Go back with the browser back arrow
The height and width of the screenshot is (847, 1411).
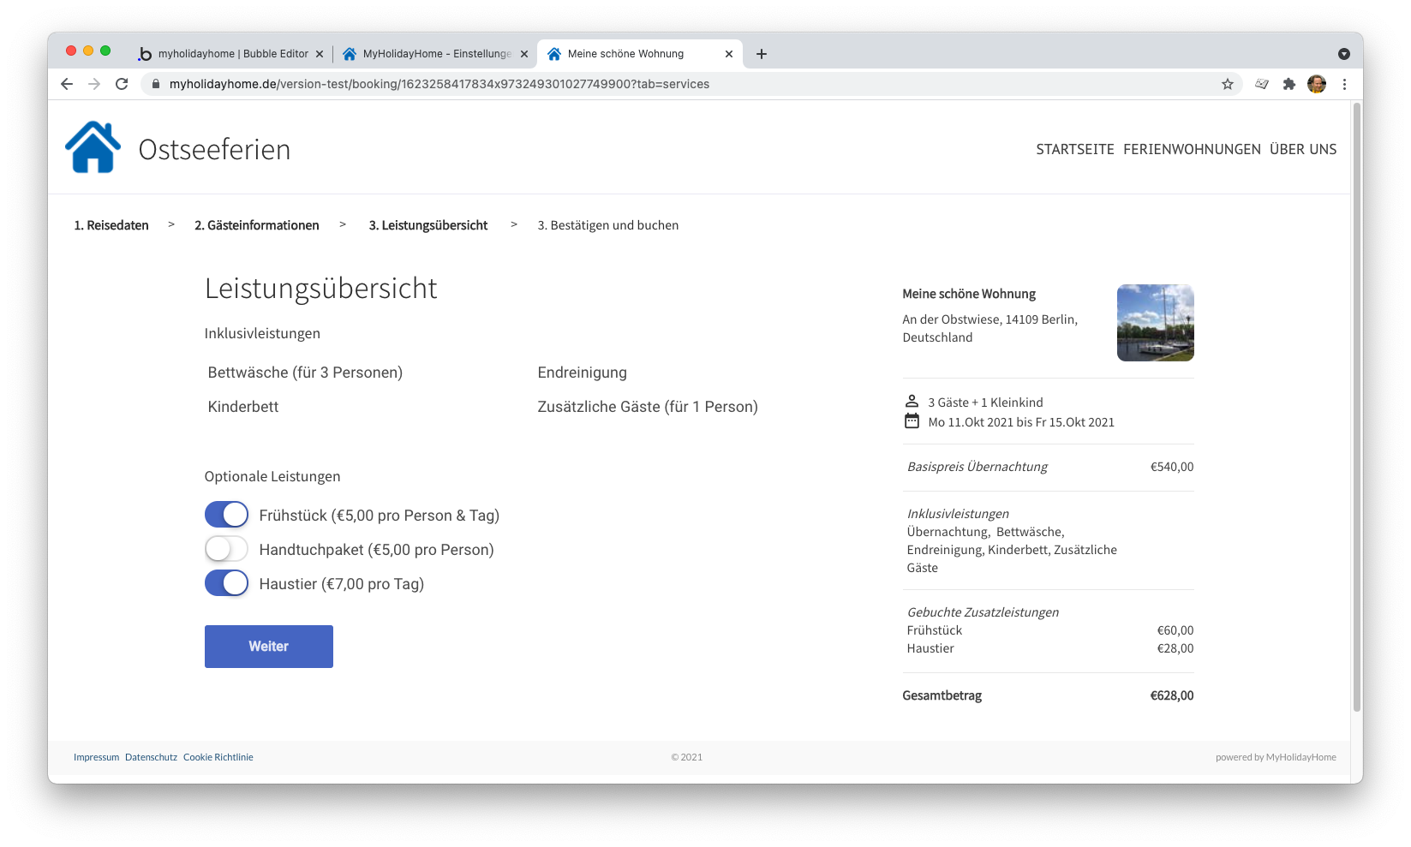67,84
